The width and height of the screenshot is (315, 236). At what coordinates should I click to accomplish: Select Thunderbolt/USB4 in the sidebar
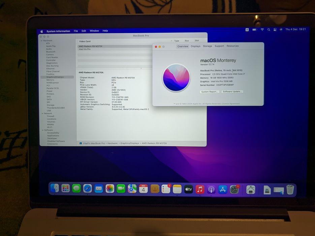pyautogui.click(x=56, y=108)
